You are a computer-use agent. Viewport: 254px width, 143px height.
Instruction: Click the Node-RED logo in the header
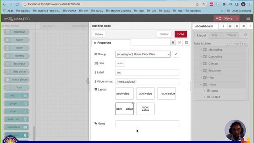point(8,19)
